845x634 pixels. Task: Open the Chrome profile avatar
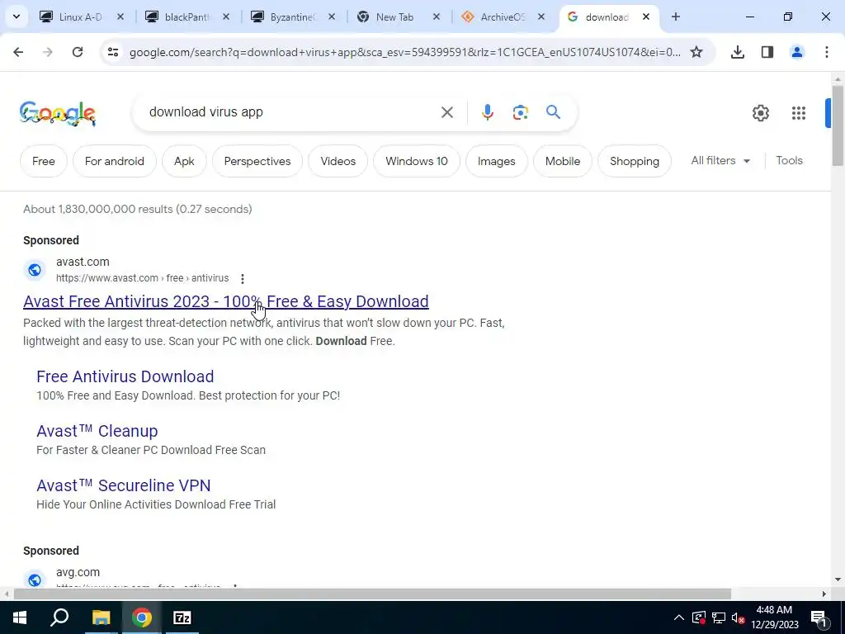coord(797,52)
